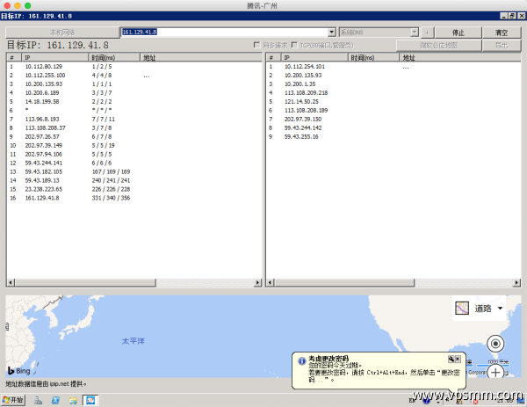Screen dimensions: 527x407
Task: Select left row with IP 113.96.8.193
Action: [134, 119]
